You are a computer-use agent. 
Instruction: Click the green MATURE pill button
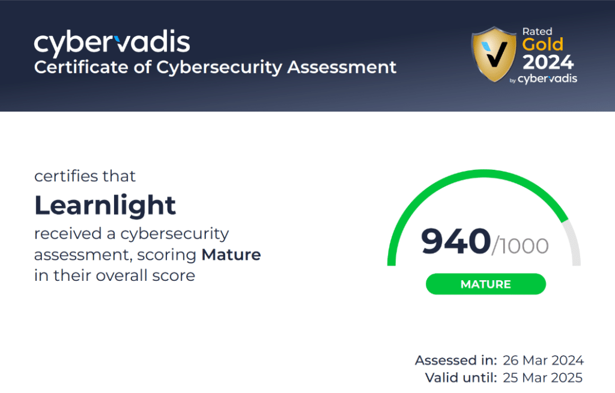pos(485,284)
